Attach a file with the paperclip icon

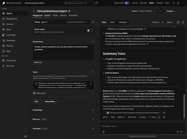click(x=103, y=132)
